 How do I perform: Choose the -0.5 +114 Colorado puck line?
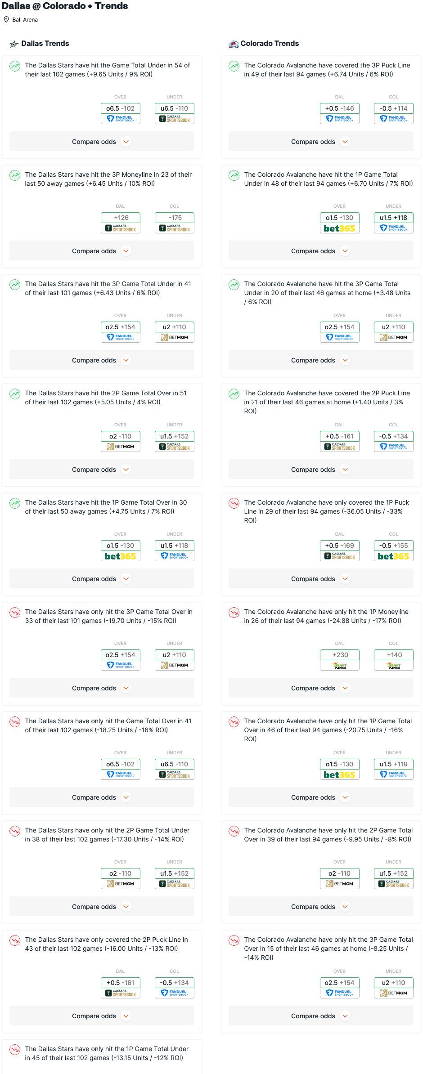coord(393,108)
